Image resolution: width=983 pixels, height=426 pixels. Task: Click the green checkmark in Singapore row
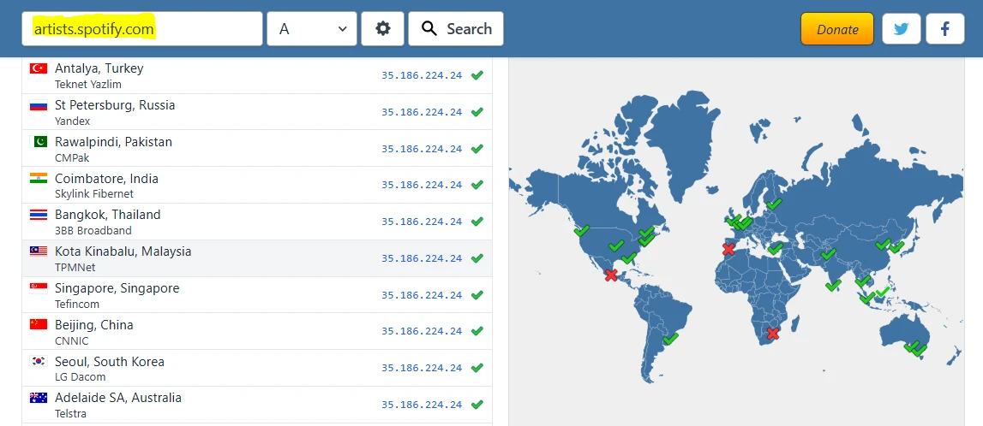477,294
